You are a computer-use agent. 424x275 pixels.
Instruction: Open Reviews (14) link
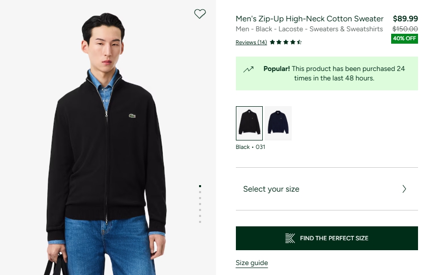(x=251, y=42)
